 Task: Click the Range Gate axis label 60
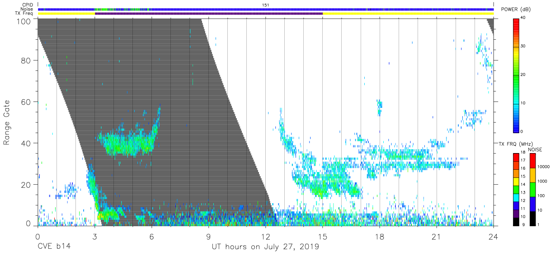tap(27, 102)
